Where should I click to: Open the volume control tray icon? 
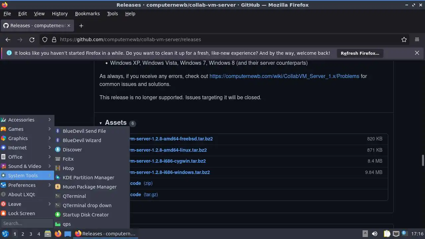375,234
